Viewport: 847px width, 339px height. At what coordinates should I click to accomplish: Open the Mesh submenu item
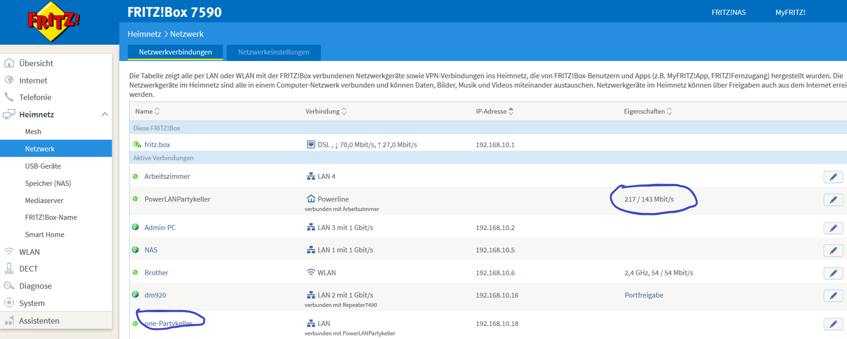pyautogui.click(x=33, y=132)
